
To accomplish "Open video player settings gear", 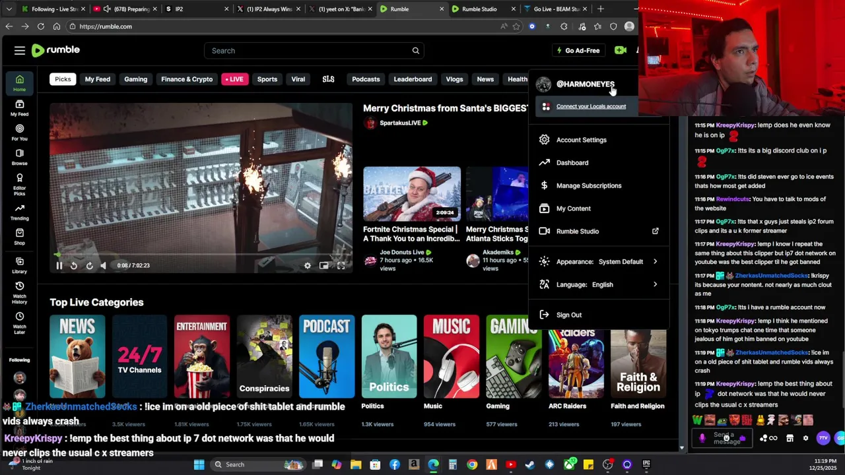I will 307,265.
